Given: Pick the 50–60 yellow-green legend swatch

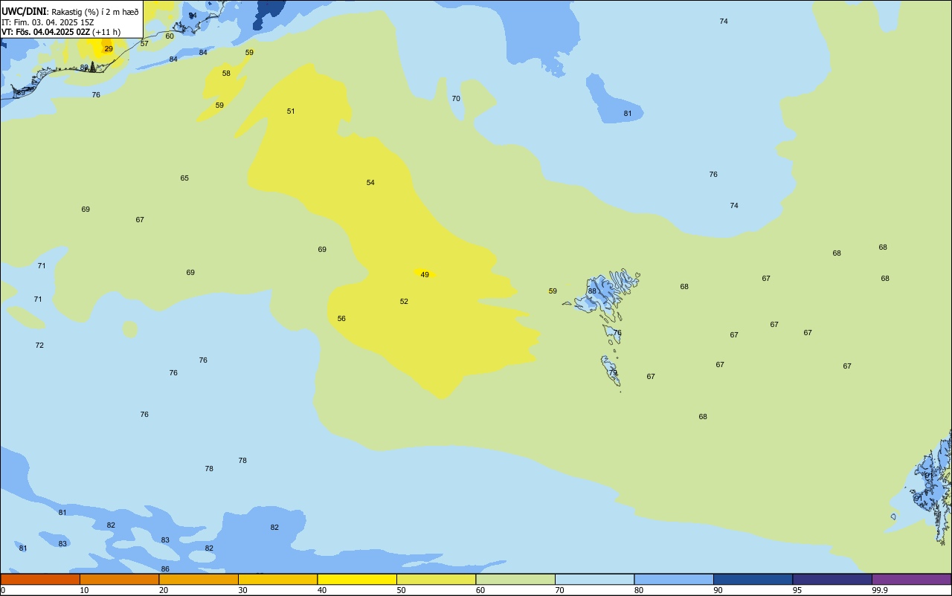Looking at the screenshot, I should coord(436,579).
